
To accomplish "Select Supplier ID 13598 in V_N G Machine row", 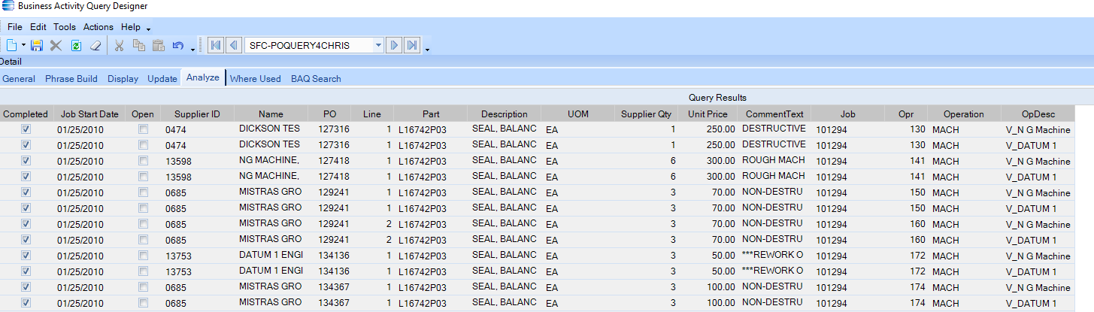I will coord(197,161).
